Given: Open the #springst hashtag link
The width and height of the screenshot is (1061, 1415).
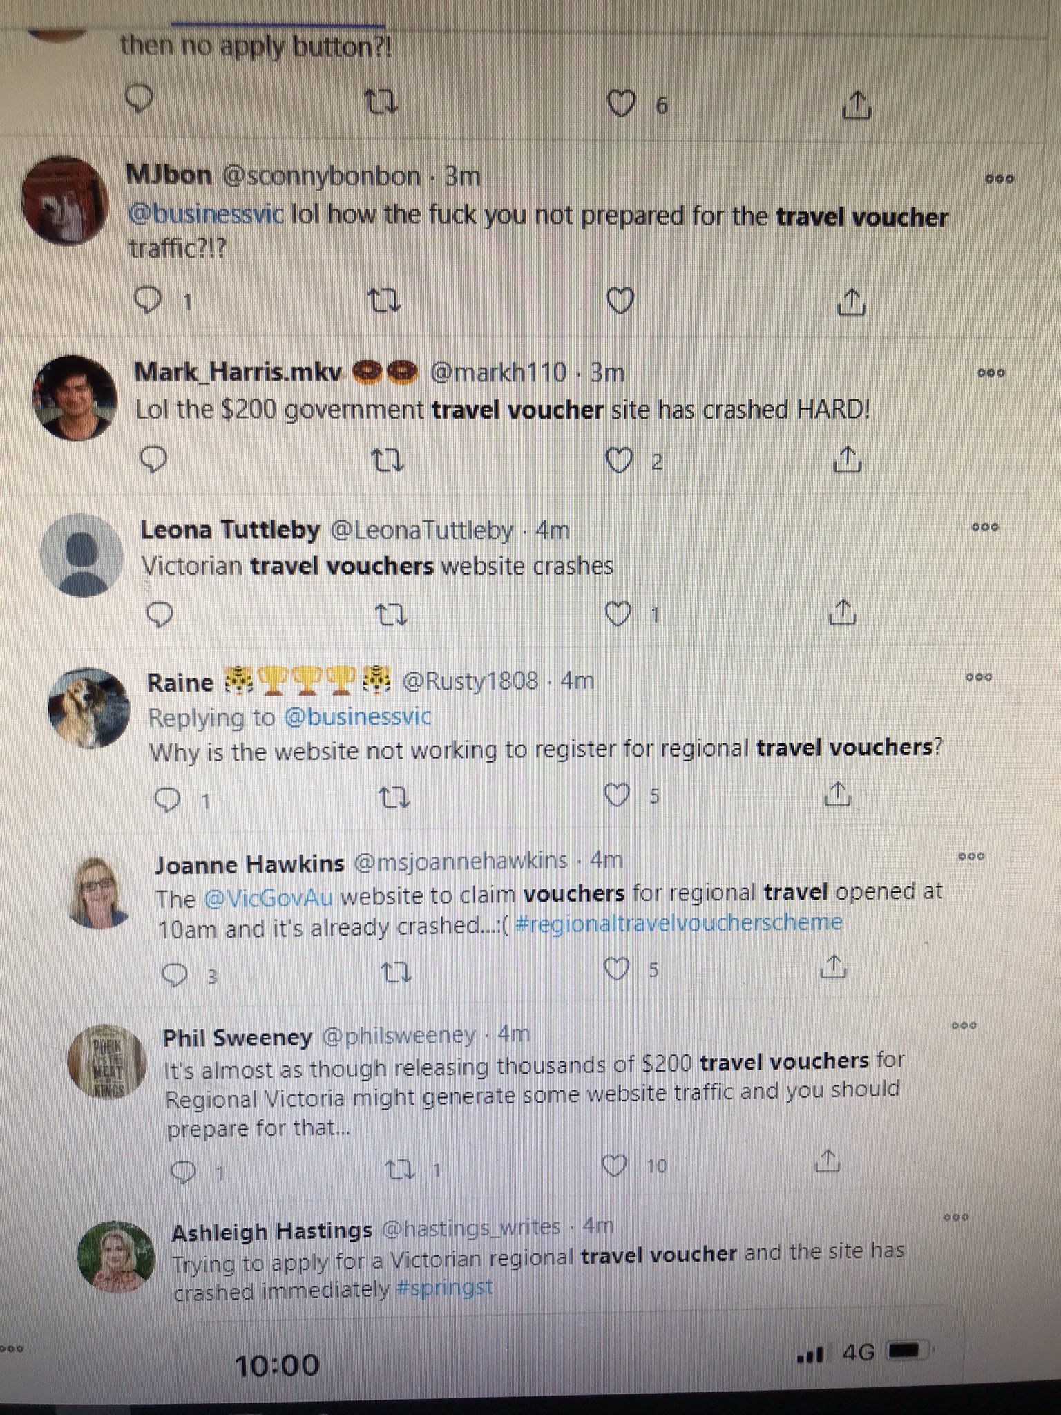Looking at the screenshot, I should pyautogui.click(x=446, y=1289).
